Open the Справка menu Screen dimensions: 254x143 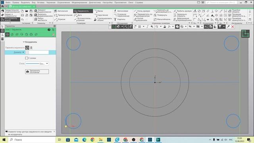(x=139, y=2)
